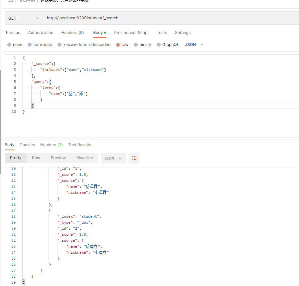Image resolution: width=299 pixels, height=286 pixels.
Task: Go to the Pre-request Script tab
Action: 131,33
